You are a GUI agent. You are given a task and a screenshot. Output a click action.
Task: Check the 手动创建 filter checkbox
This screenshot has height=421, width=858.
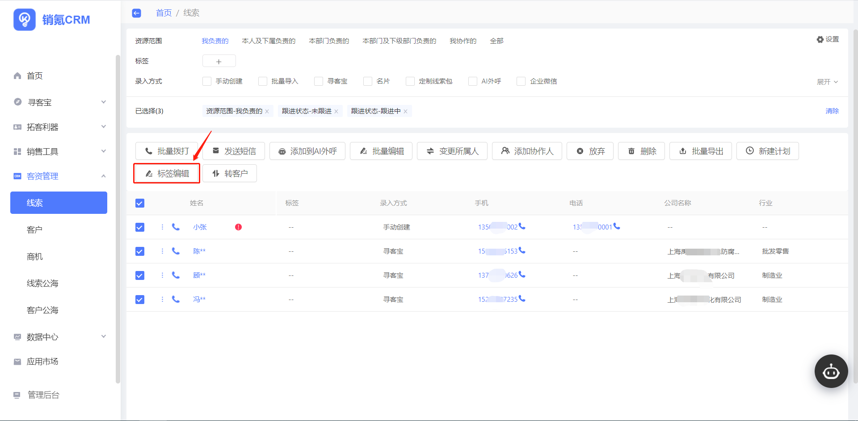pyautogui.click(x=207, y=81)
